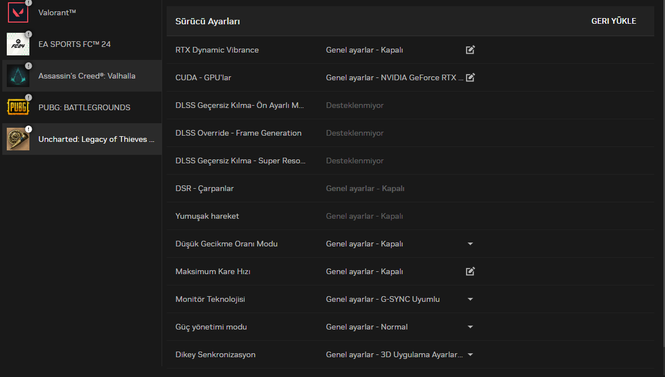
Task: Edit the CUDA - GPU'lar setting
Action: [x=470, y=77]
